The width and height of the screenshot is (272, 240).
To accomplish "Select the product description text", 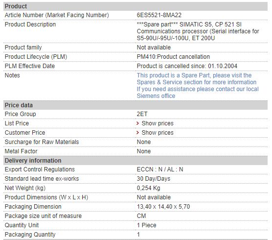I will [198, 31].
